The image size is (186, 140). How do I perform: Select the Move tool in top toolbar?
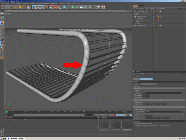click(x=15, y=7)
